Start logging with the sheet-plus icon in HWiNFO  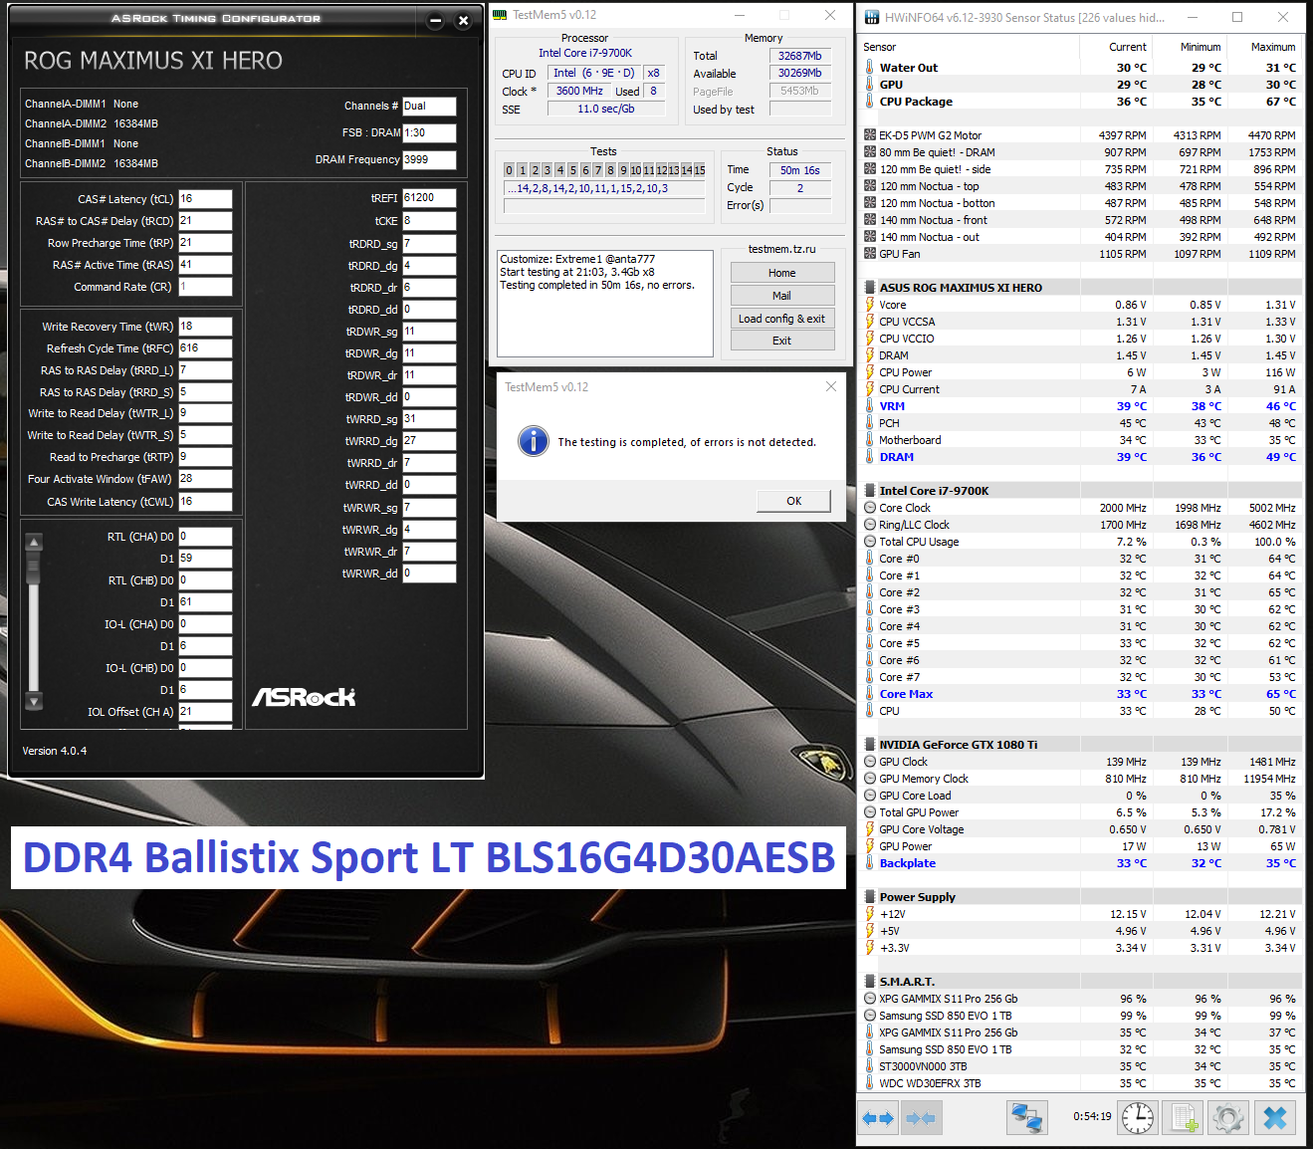(x=1184, y=1118)
